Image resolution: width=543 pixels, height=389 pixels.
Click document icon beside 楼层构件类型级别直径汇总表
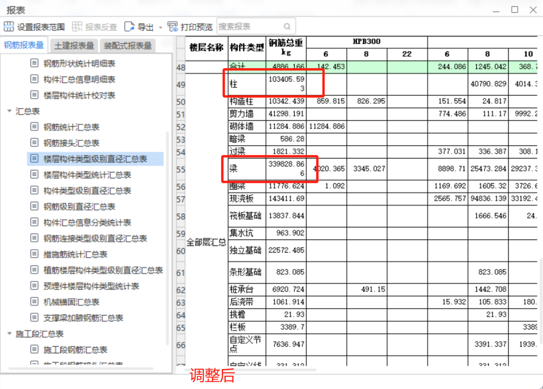[34, 159]
